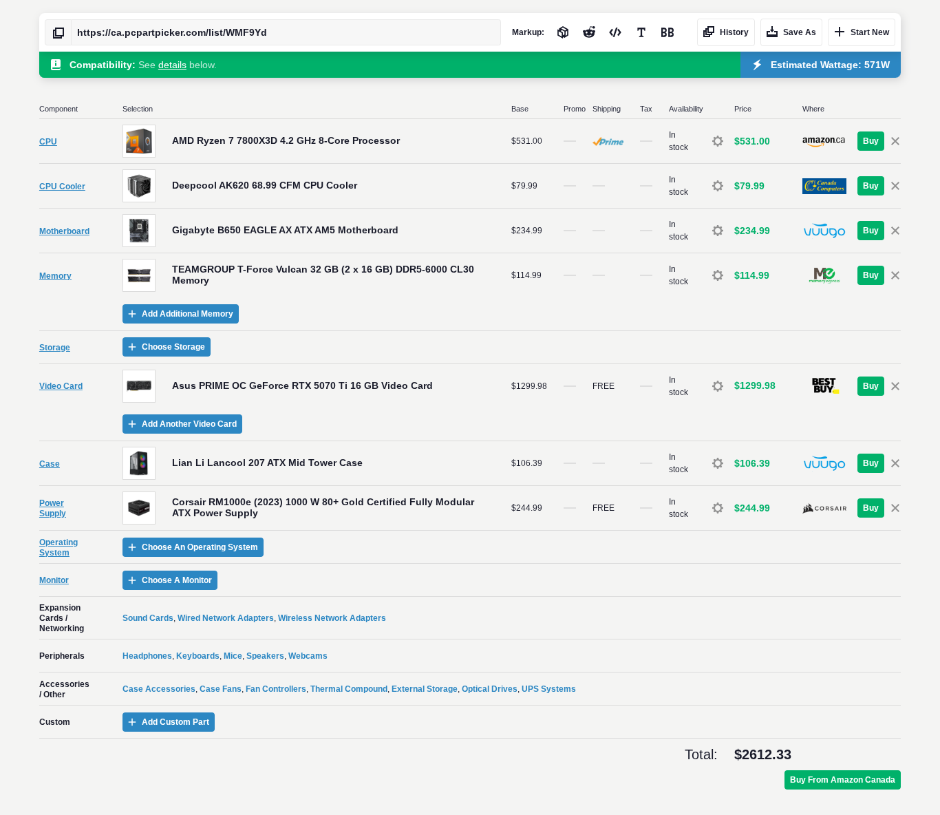The width and height of the screenshot is (940, 815).
Task: Click the $1299.98 video card price
Action: 755,385
